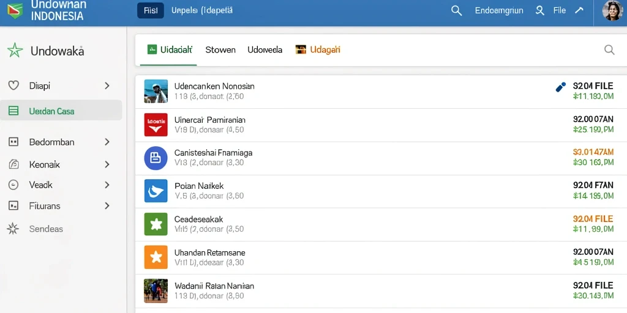Click the Fiisl button in header
The width and height of the screenshot is (627, 313).
[151, 10]
